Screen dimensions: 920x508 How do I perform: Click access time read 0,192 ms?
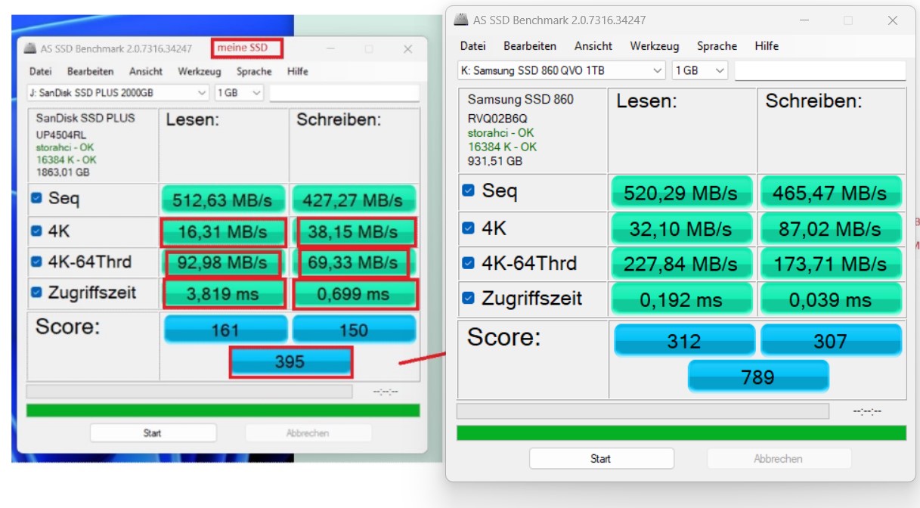point(681,299)
